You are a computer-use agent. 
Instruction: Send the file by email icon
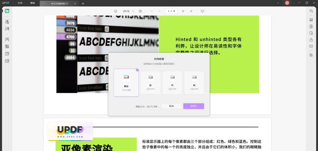(311, 46)
